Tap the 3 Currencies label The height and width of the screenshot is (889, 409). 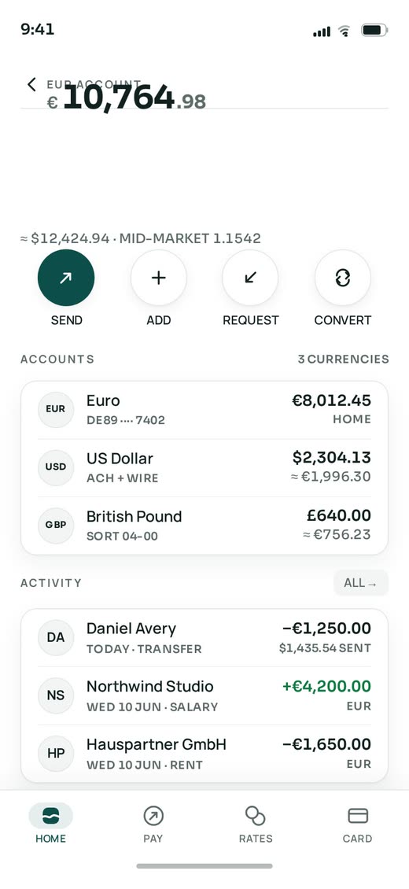pos(343,359)
